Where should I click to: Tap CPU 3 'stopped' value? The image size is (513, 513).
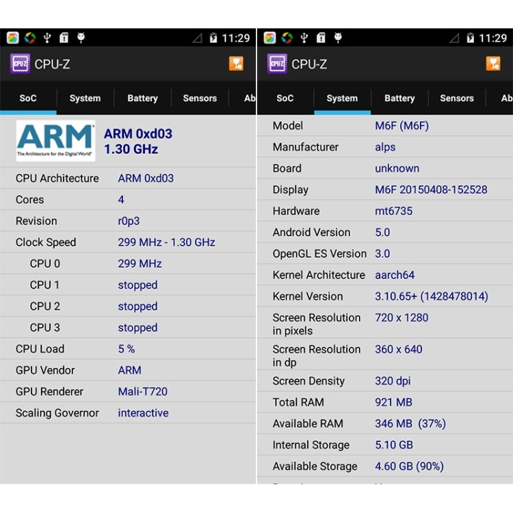point(137,328)
